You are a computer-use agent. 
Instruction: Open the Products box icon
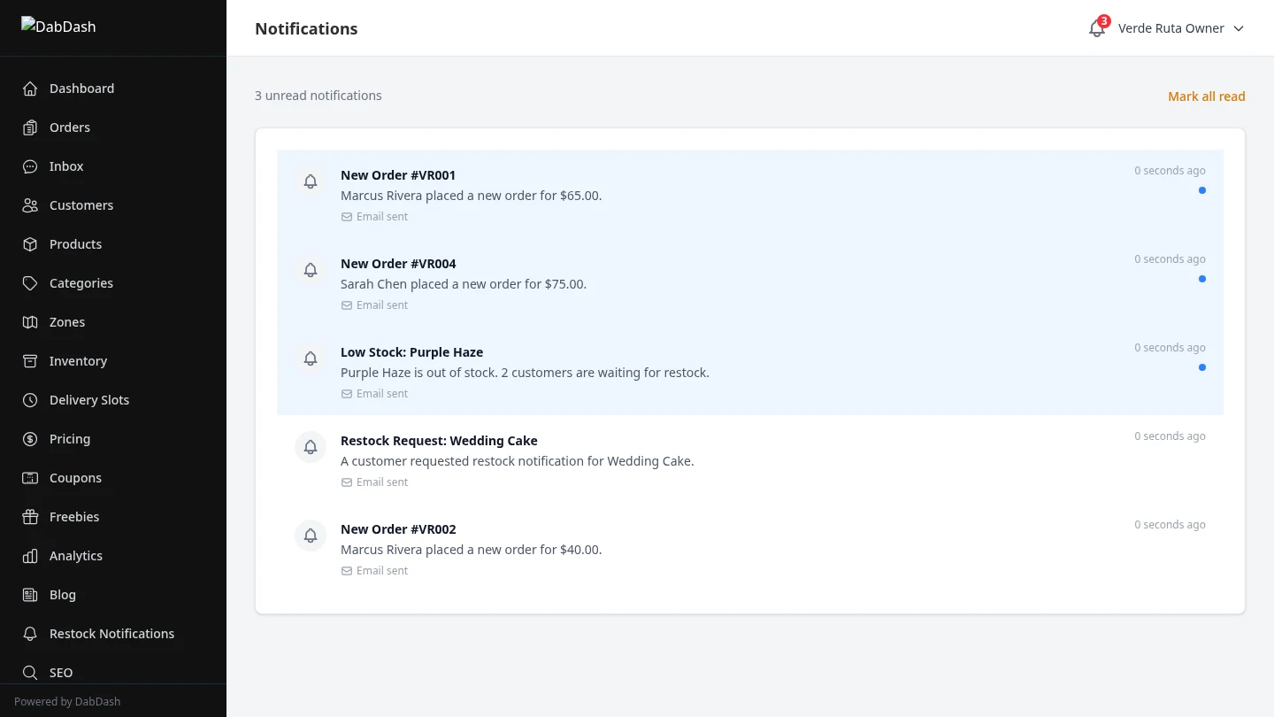(x=29, y=243)
